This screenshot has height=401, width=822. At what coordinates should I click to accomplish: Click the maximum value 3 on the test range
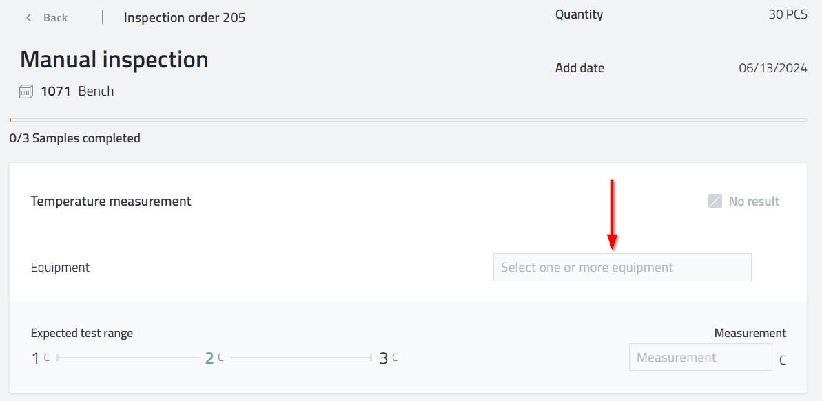[384, 358]
